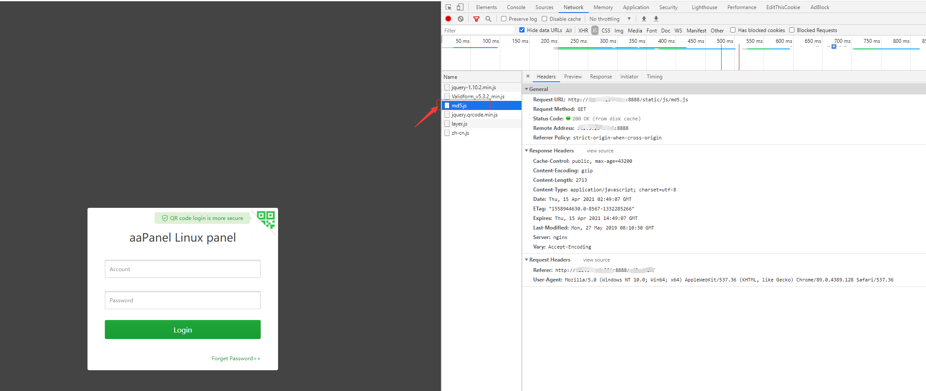926x391 pixels.
Task: Check Has blocked cookies
Action: point(733,30)
